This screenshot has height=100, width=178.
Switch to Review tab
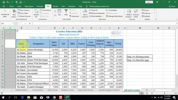click(x=56, y=6)
